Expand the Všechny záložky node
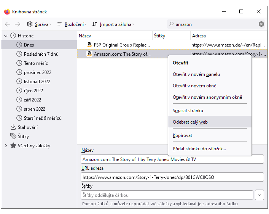 (x=6, y=146)
